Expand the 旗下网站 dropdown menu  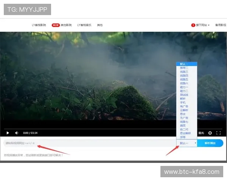[201, 25]
